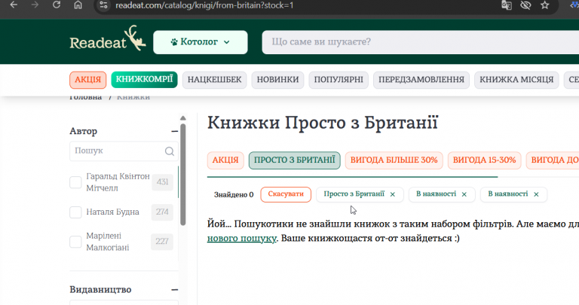This screenshot has height=305, width=579.
Task: Remove the last 'В наявності' filter chip
Action: click(536, 194)
